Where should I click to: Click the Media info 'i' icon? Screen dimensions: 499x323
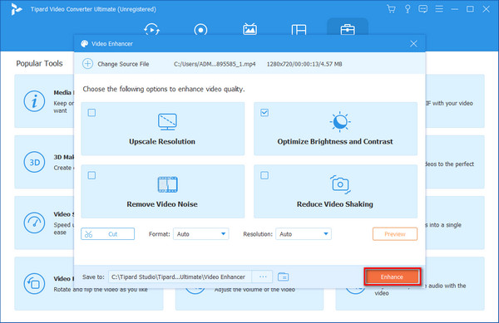pos(34,101)
